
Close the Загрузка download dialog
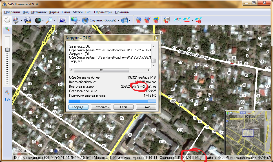pos(156,37)
